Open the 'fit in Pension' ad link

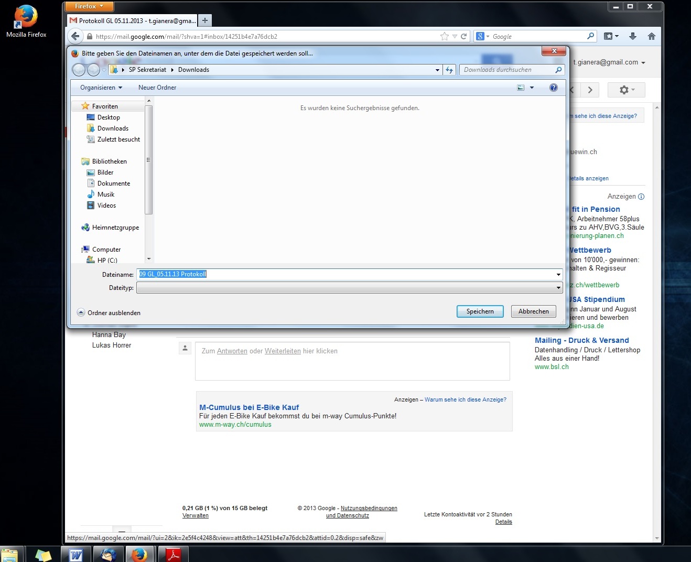596,209
